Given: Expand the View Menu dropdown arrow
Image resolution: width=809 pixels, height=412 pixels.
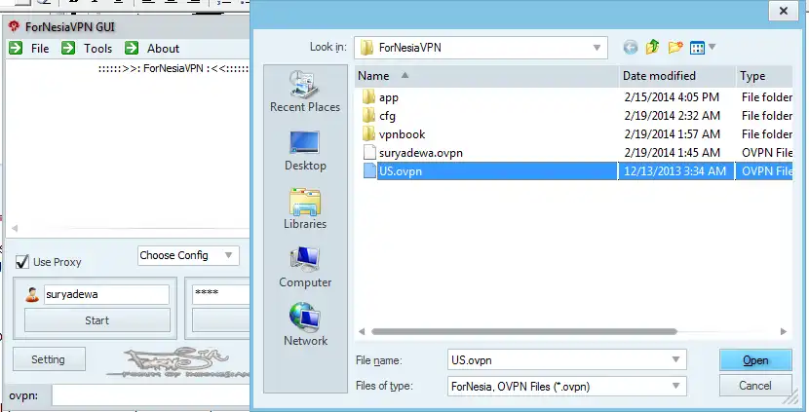Looking at the screenshot, I should point(712,47).
